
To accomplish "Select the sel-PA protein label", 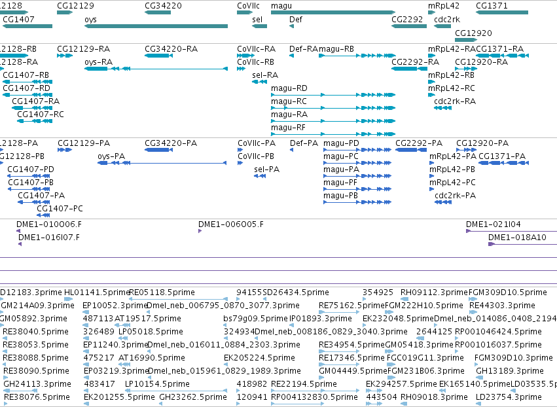I will click(x=267, y=169).
